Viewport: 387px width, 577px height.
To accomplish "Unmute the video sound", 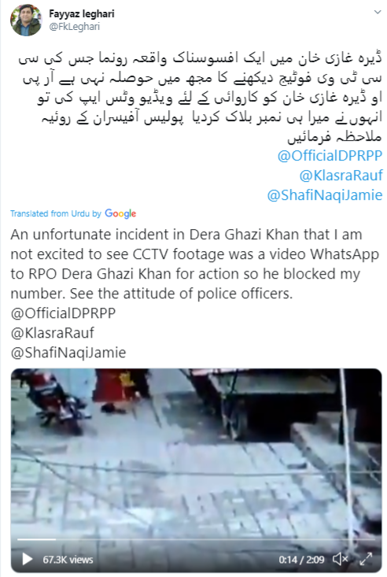I will pos(340,559).
